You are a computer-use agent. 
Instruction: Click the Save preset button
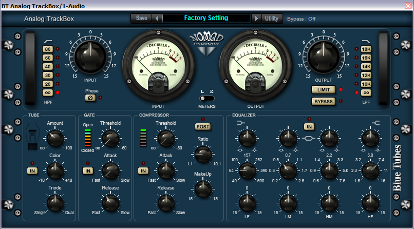[x=141, y=18]
